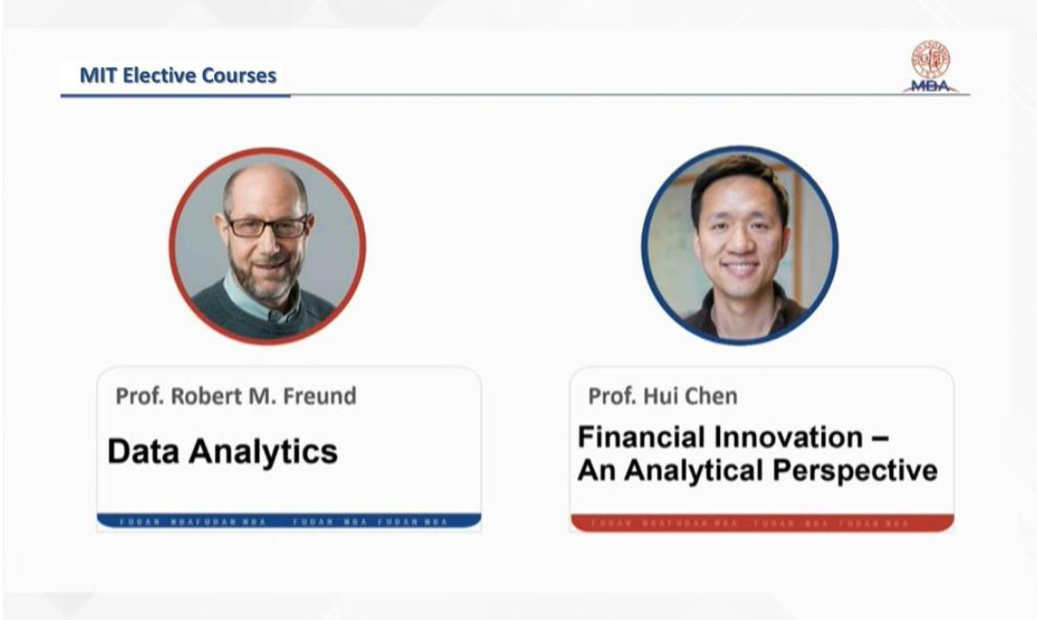This screenshot has width=1037, height=620.
Task: Click the "Prof. Robert M. Freund" name label
Action: coord(235,396)
